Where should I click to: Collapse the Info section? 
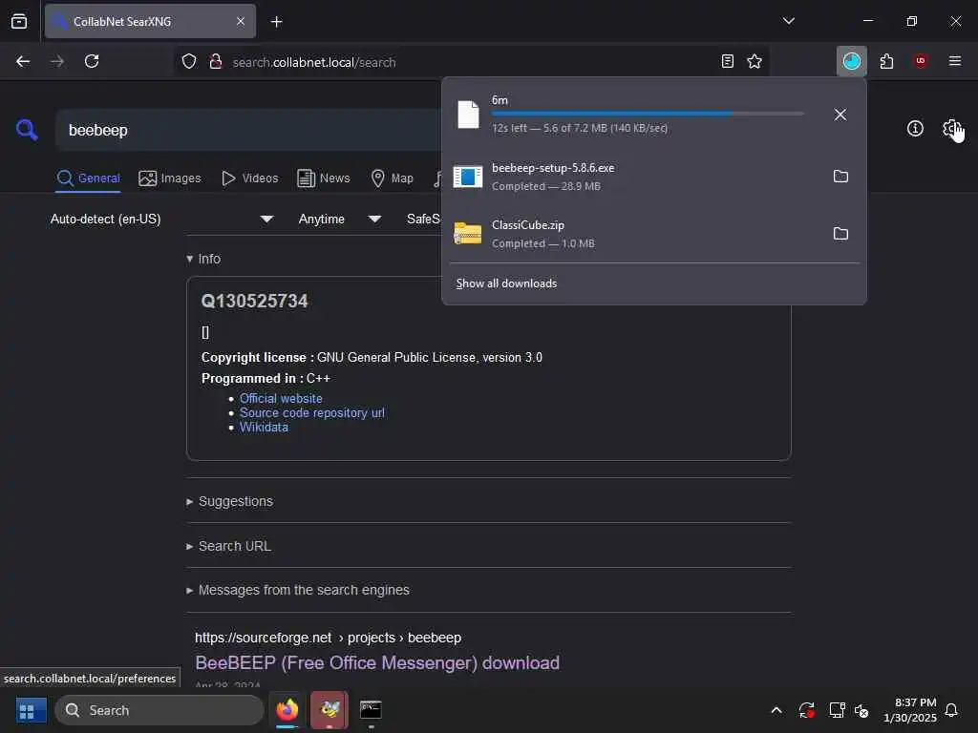click(x=203, y=259)
